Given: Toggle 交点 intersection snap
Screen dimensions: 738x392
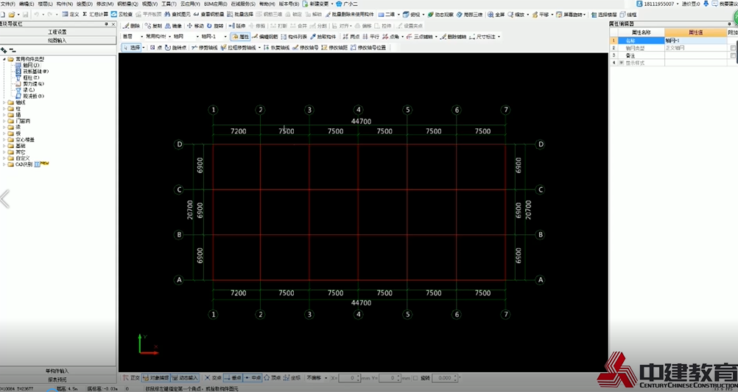Looking at the screenshot, I should 213,378.
